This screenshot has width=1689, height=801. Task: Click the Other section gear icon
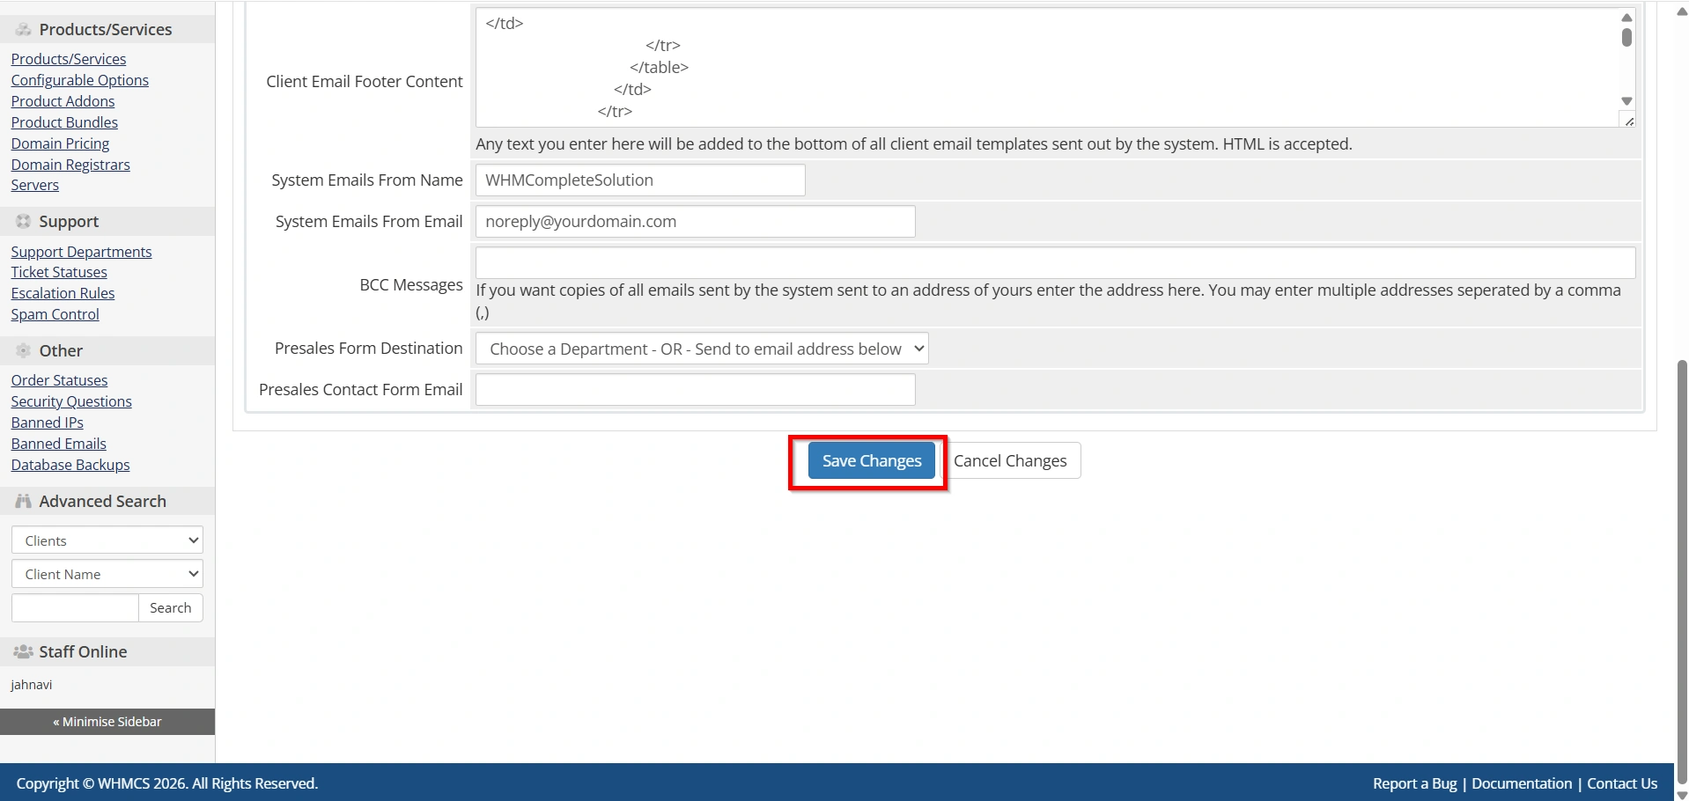[x=24, y=350]
